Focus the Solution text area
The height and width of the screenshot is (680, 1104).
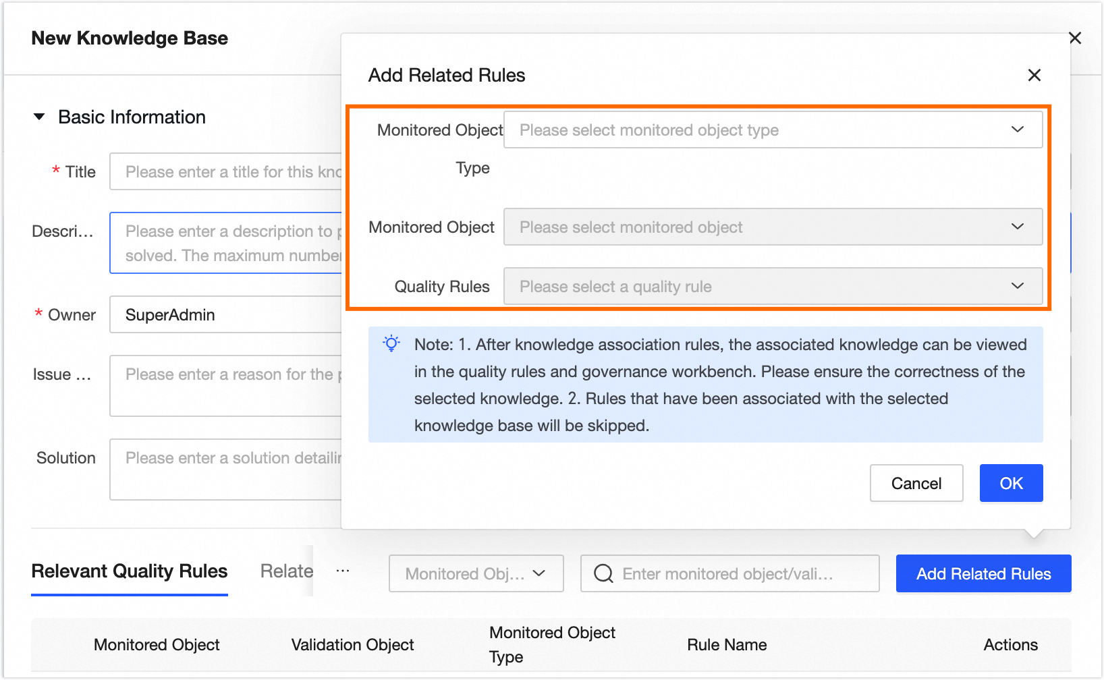click(x=227, y=469)
